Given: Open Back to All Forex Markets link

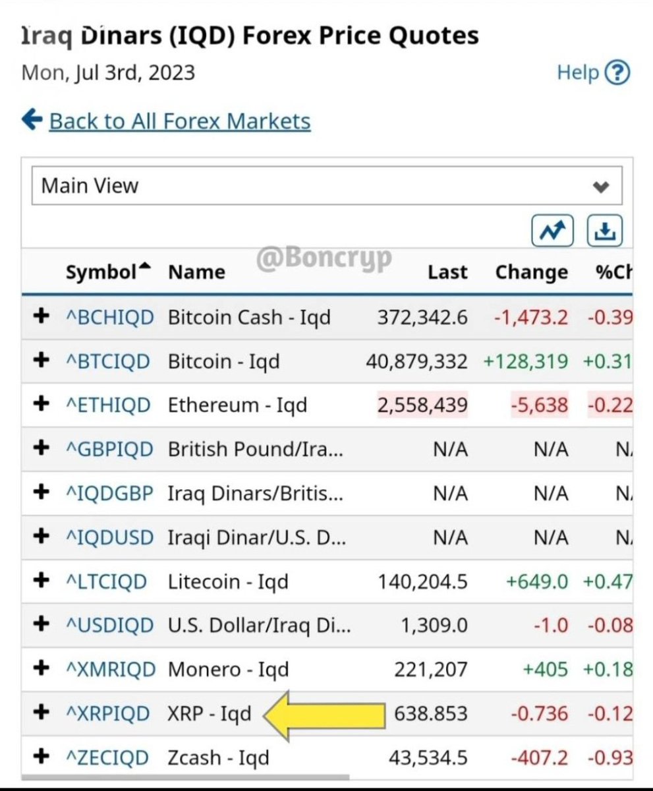Looking at the screenshot, I should pos(179,121).
